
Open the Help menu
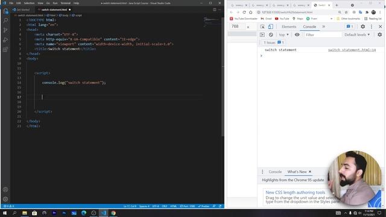(77, 3)
